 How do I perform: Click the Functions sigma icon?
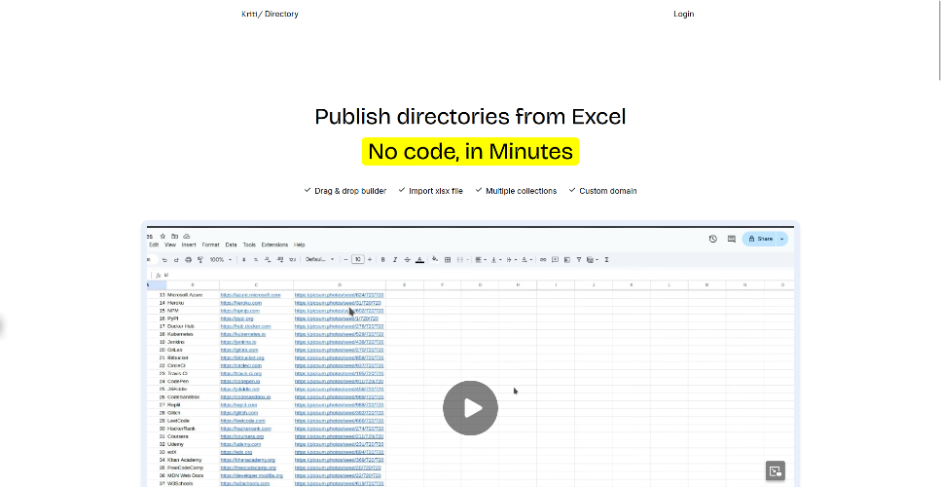click(x=606, y=260)
